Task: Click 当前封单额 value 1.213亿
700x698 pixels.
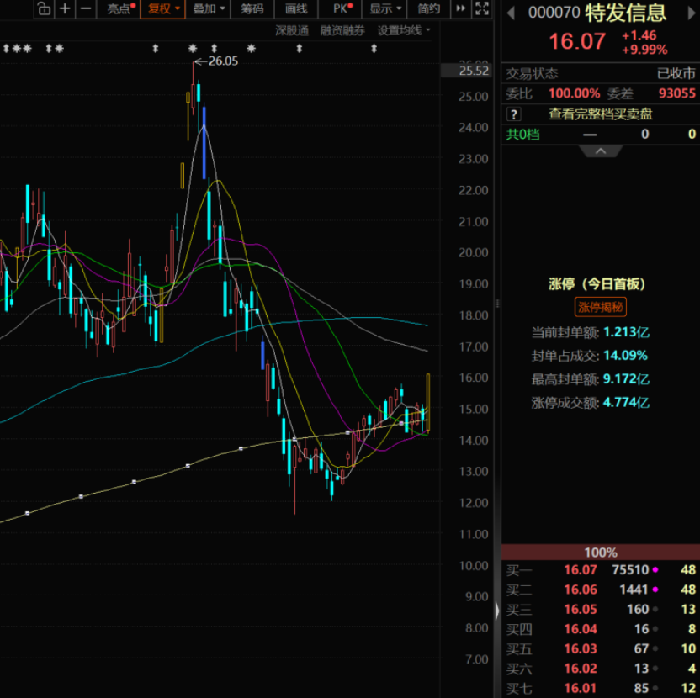Action: coord(626,332)
